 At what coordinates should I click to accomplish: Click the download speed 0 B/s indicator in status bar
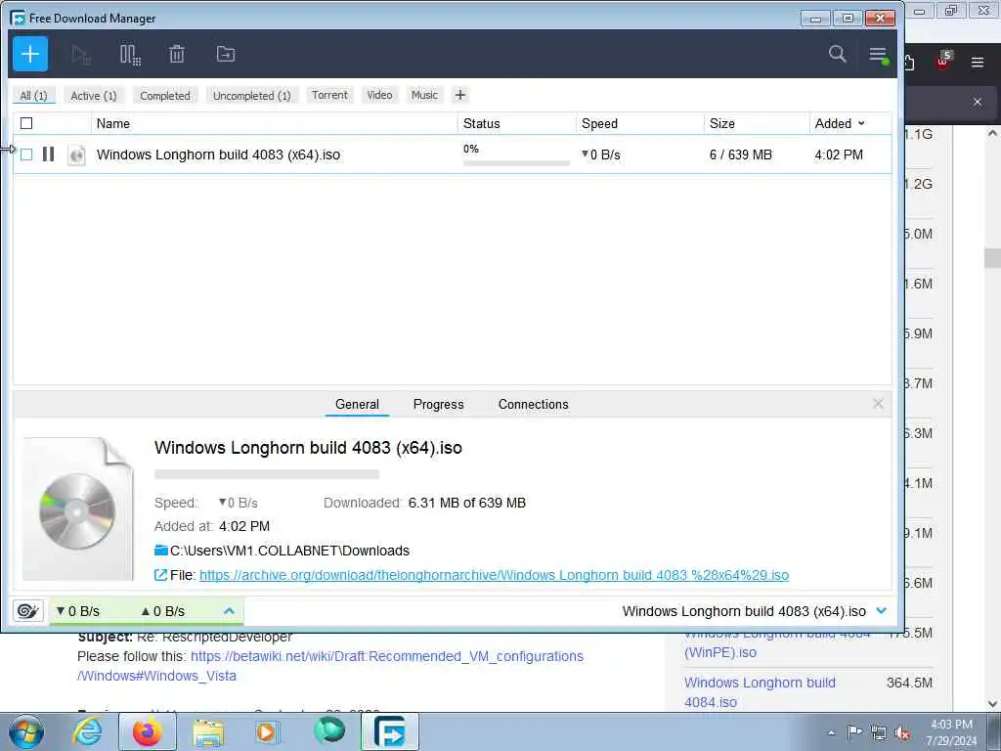(x=78, y=611)
